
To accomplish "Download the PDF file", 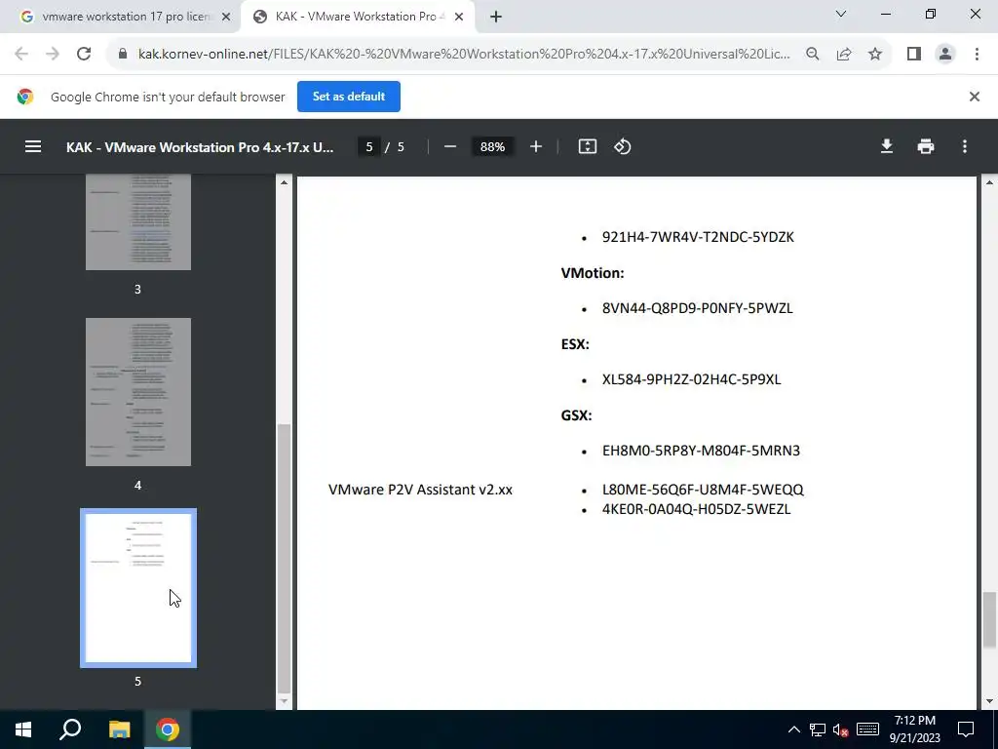I will point(887,147).
